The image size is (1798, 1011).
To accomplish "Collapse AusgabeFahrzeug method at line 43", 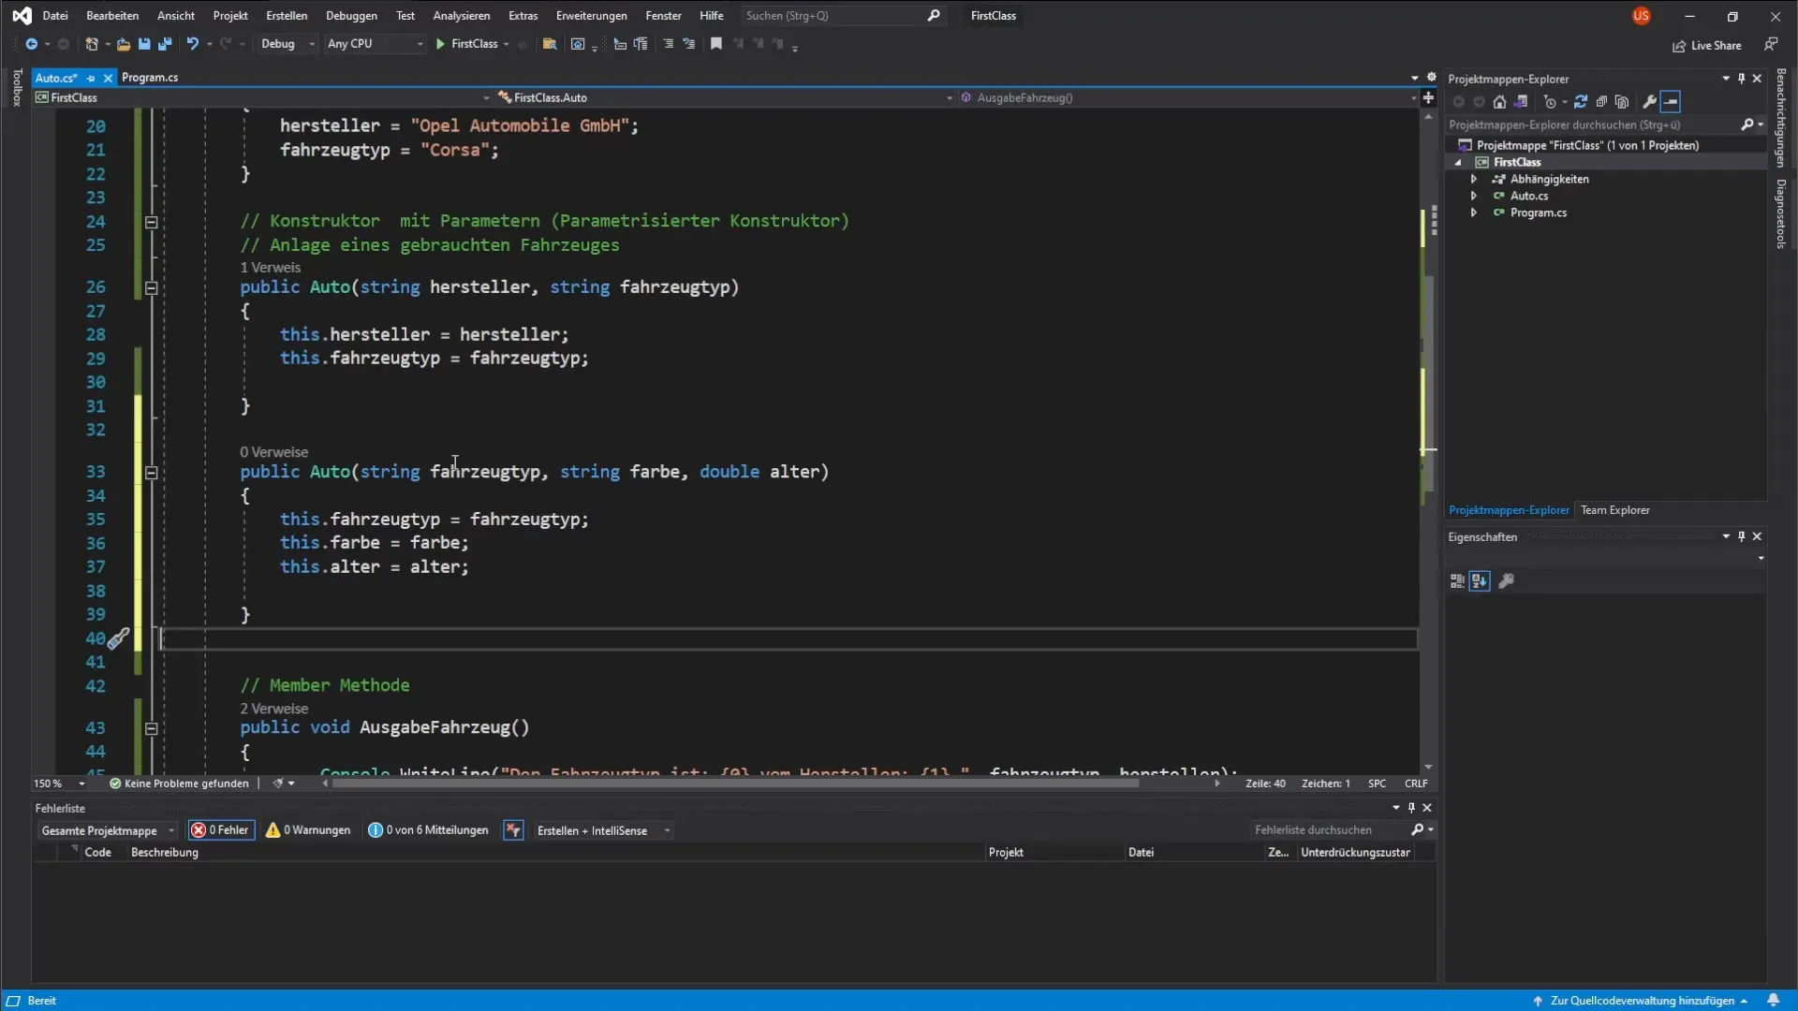I will point(151,728).
